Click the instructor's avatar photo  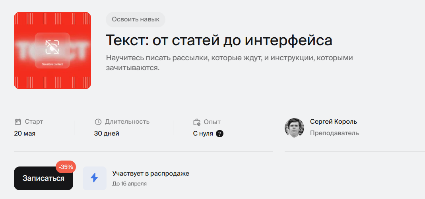295,128
